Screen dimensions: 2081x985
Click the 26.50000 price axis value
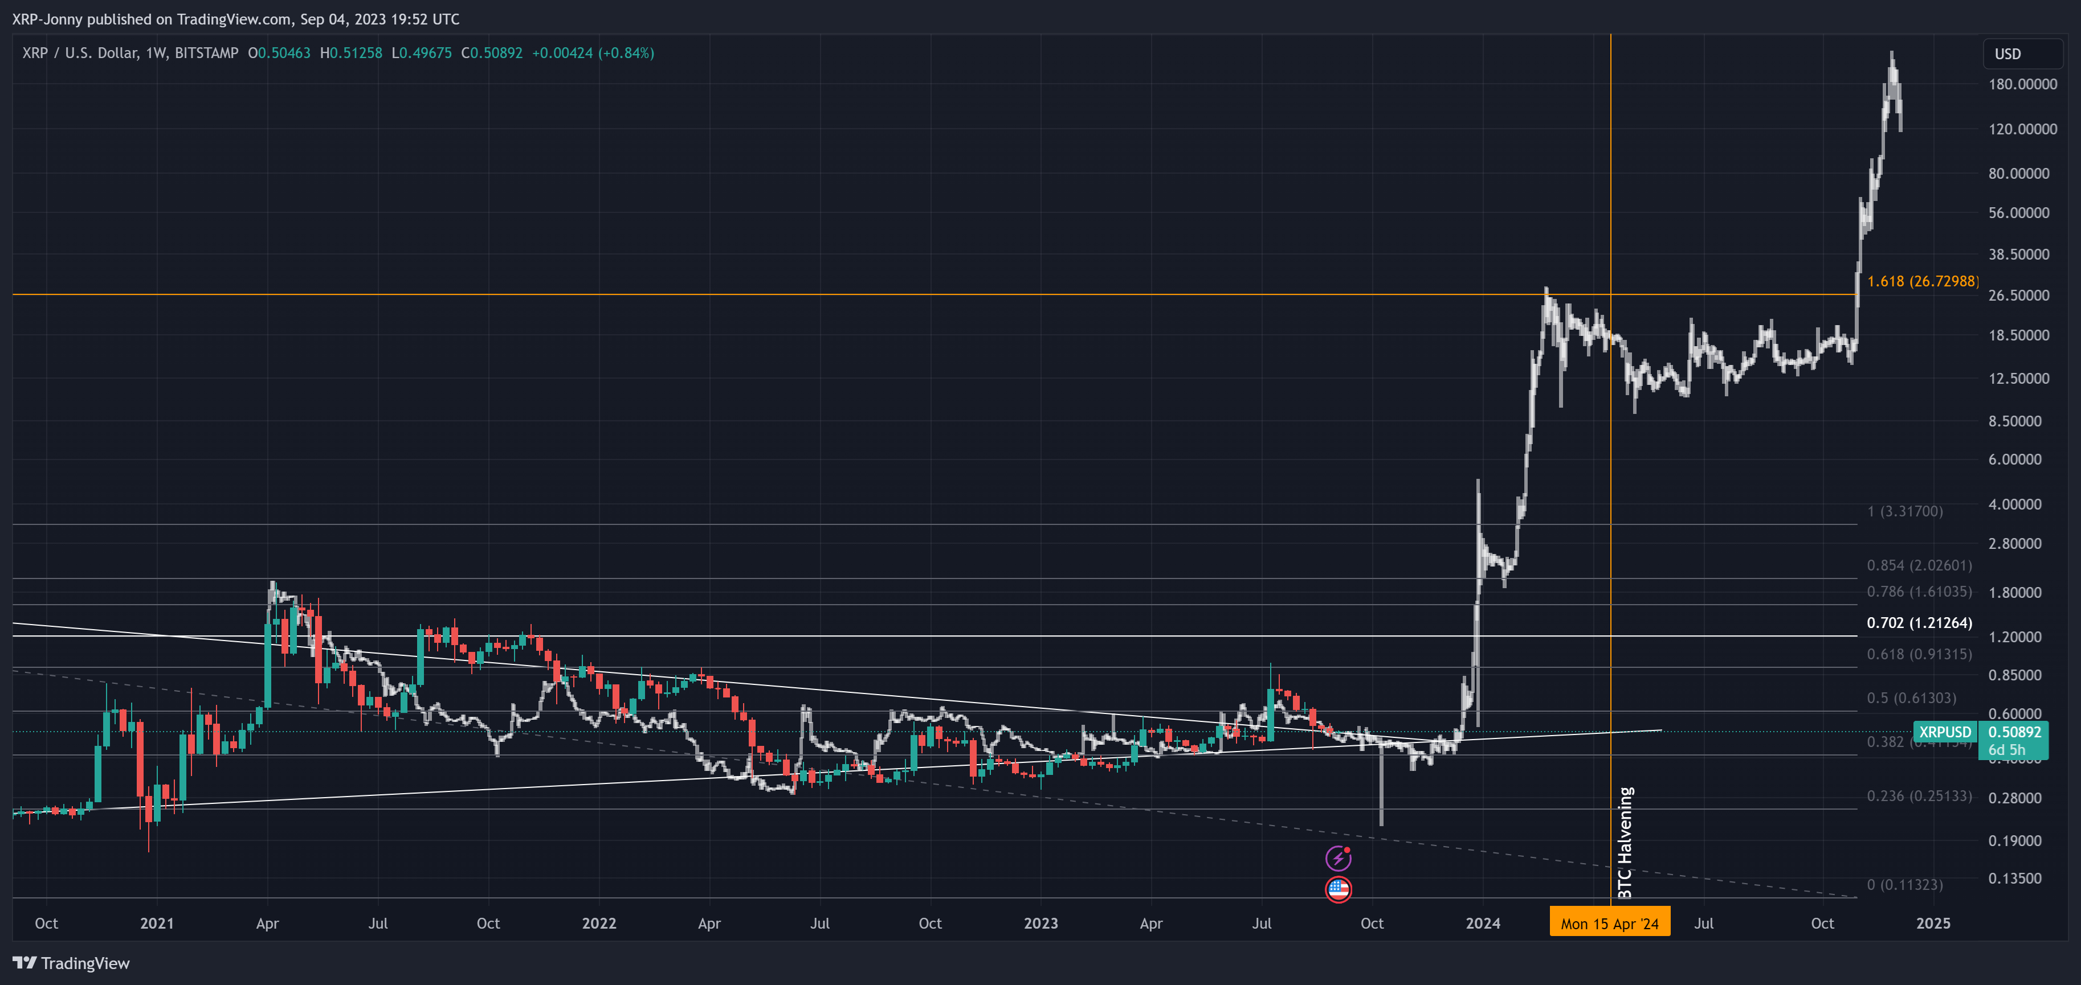[x=2018, y=295]
